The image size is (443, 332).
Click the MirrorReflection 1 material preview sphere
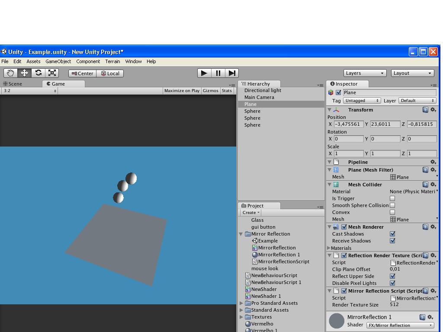(337, 321)
